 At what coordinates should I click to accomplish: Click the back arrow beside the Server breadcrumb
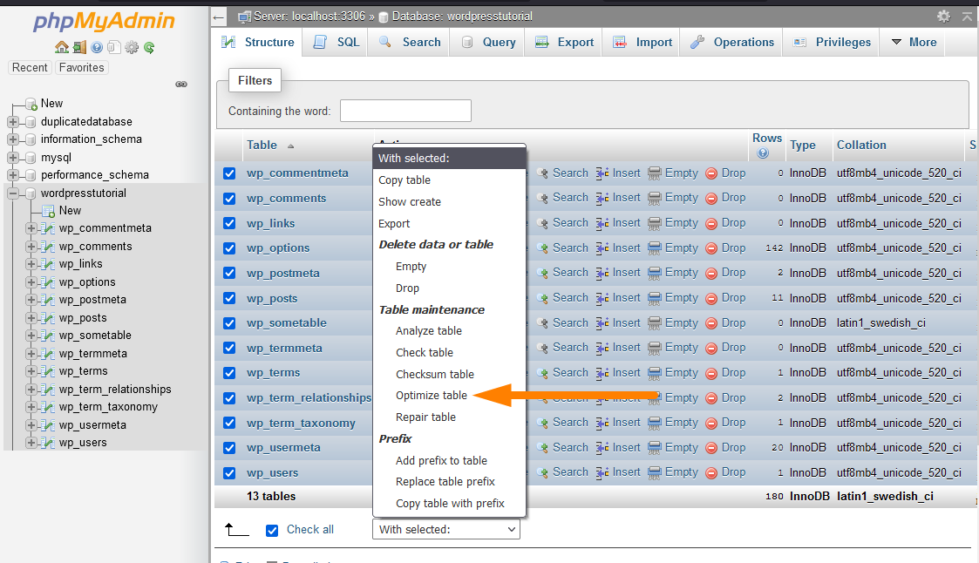[218, 17]
